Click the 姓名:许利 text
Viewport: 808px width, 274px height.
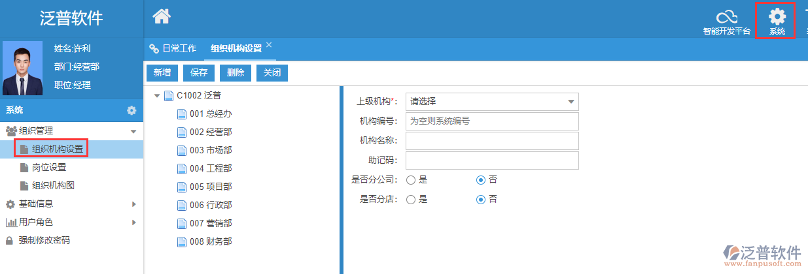pyautogui.click(x=73, y=48)
